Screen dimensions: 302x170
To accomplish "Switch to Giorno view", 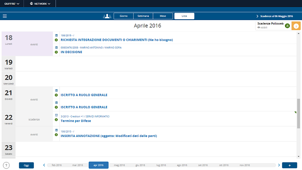I will point(123,16).
